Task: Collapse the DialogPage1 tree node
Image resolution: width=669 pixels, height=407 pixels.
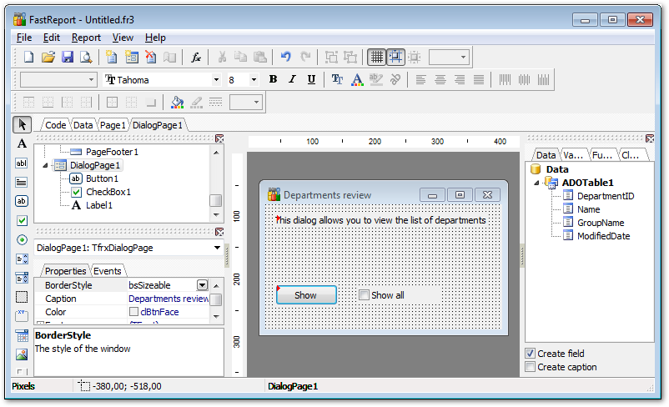Action: 45,165
